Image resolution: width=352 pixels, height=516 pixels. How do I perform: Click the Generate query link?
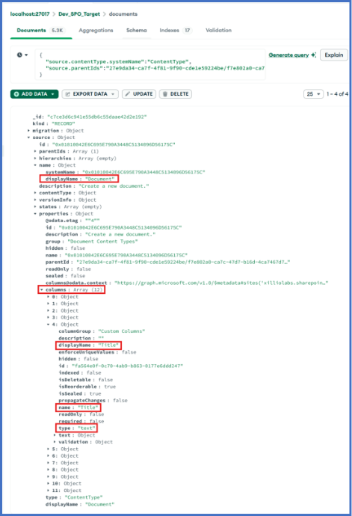[x=288, y=55]
